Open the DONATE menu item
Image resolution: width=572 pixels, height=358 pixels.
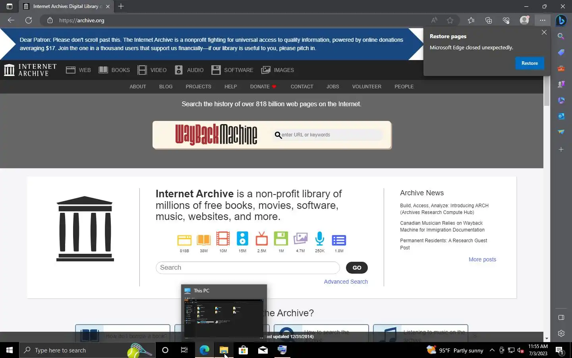(x=263, y=86)
